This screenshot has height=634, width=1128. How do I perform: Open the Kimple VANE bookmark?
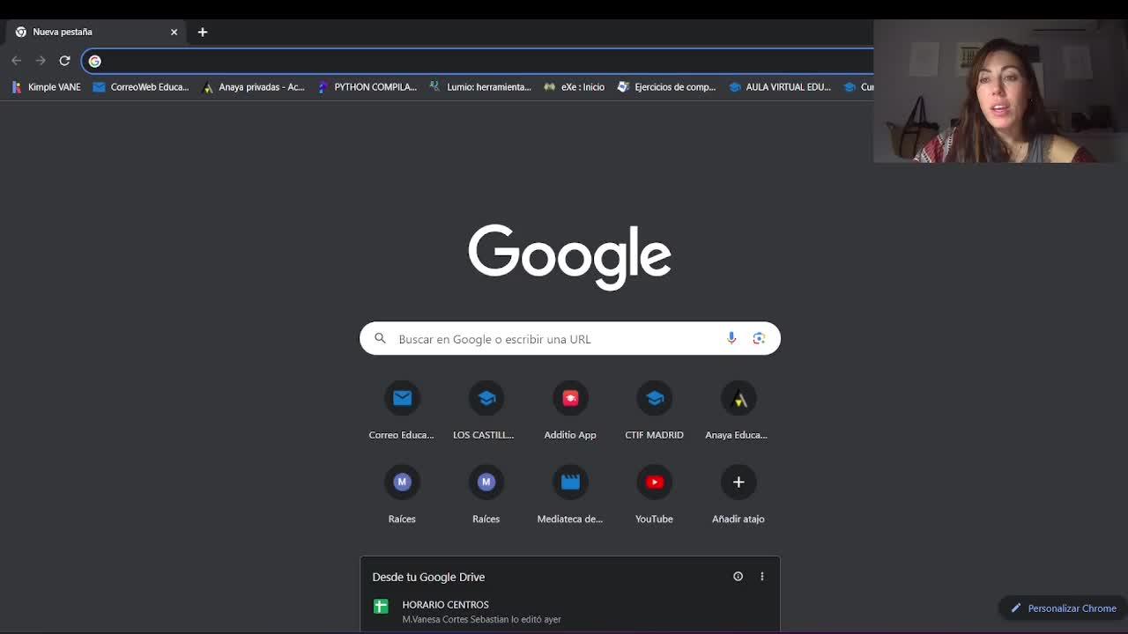46,87
